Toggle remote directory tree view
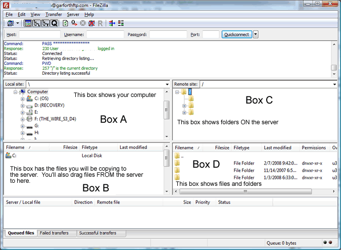 coord(45,23)
